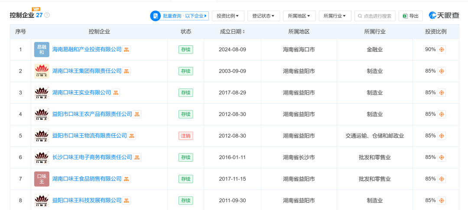Click investment chain icon in row 3
The height and width of the screenshot is (210, 468).
442,92
